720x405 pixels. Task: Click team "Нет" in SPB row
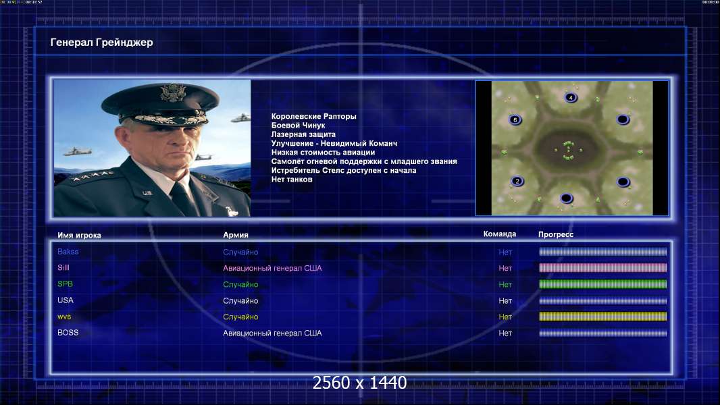[505, 285]
